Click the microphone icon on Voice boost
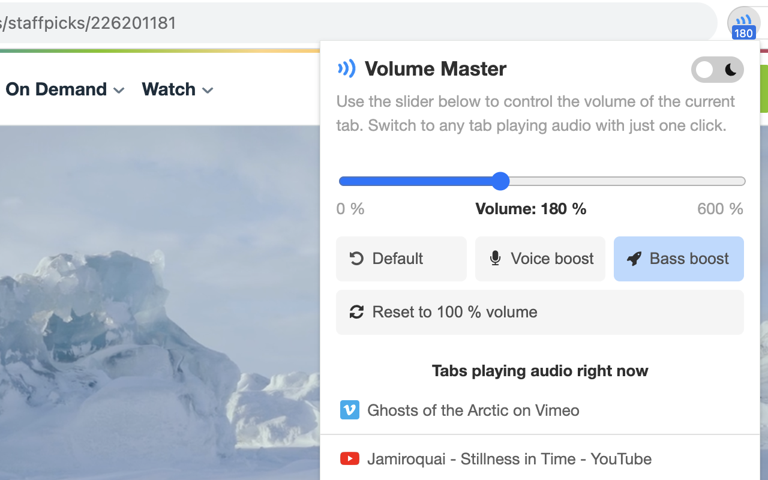This screenshot has height=480, width=768. (x=496, y=259)
